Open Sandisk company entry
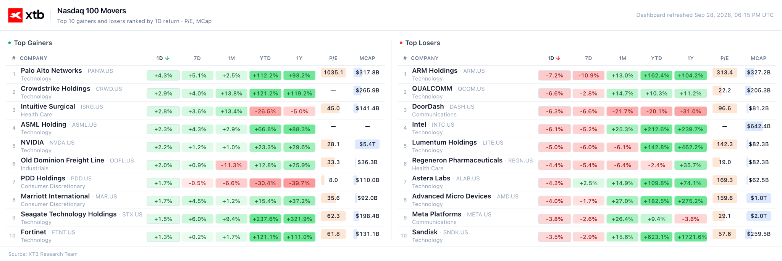This screenshot has height=261, width=782. click(x=425, y=232)
